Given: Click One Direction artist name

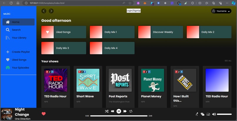Looking at the screenshot, I should (x=23, y=119).
